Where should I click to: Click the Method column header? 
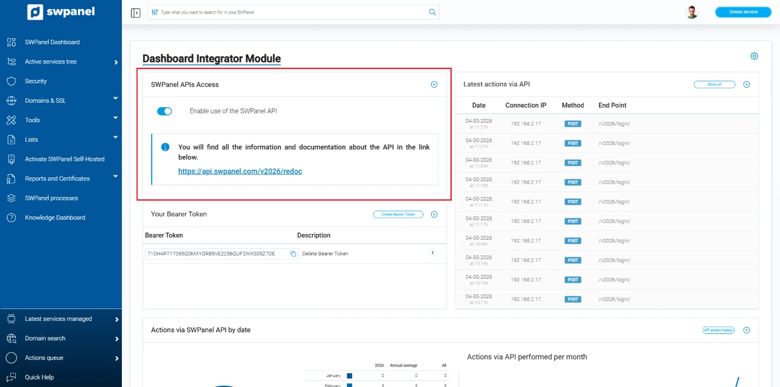tap(573, 105)
